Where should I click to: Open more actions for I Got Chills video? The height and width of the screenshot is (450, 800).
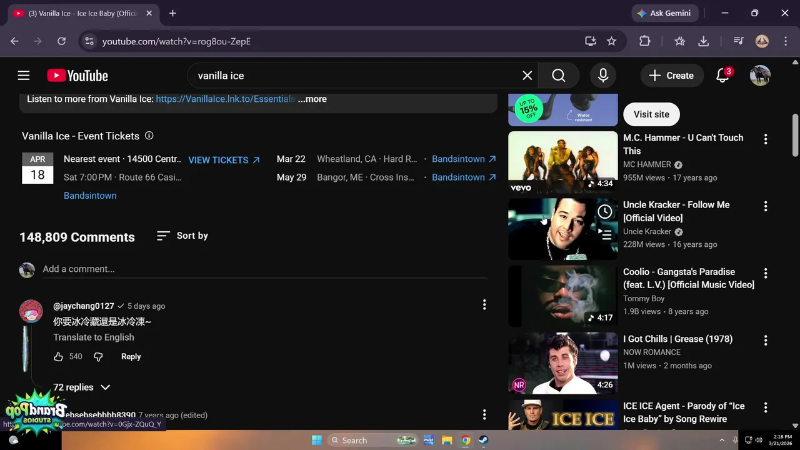click(x=766, y=340)
